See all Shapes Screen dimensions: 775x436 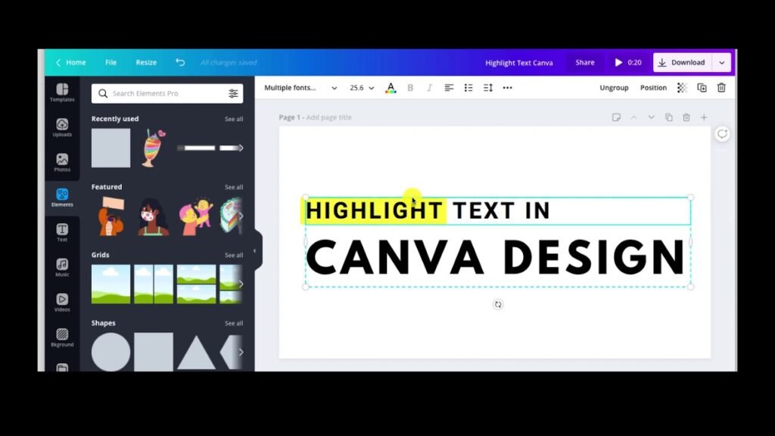coord(234,323)
